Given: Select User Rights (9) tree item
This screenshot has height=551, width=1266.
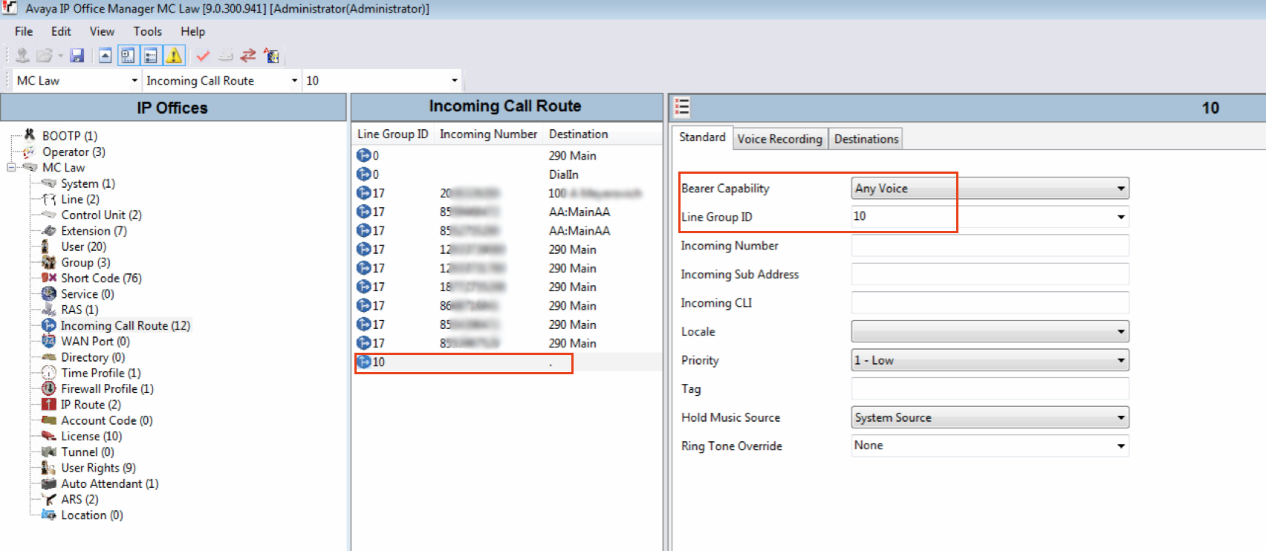Looking at the screenshot, I should click(x=98, y=468).
